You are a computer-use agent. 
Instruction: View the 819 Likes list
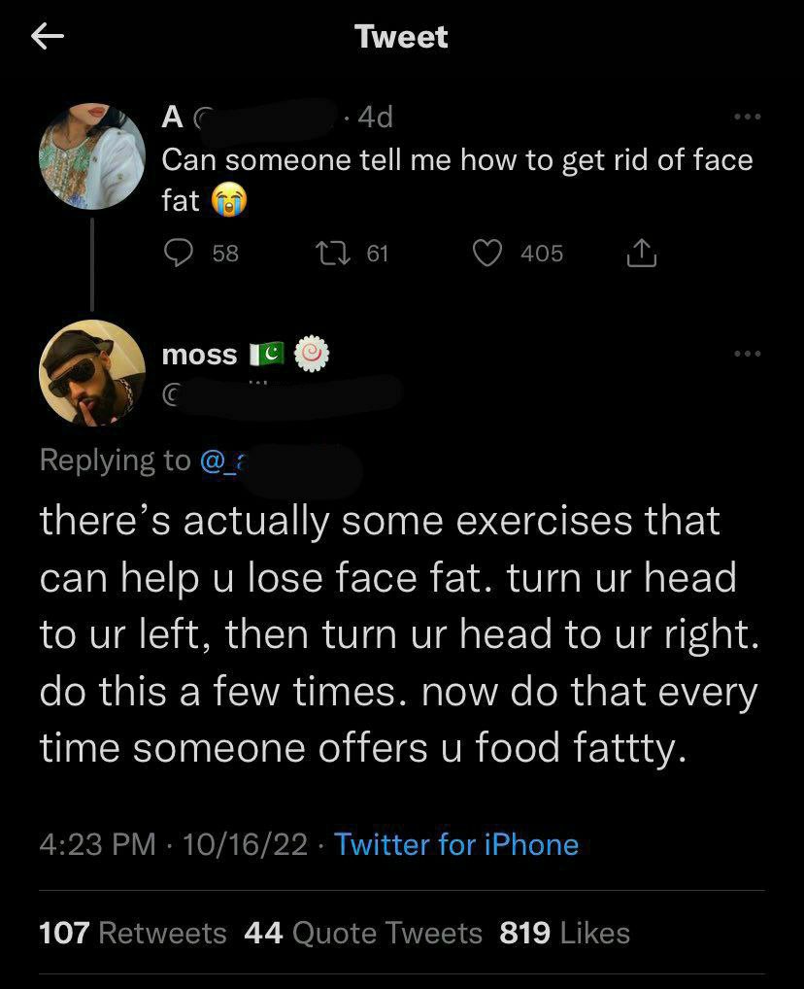tap(564, 933)
